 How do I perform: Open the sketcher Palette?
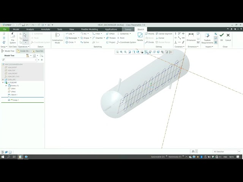coord(140,37)
